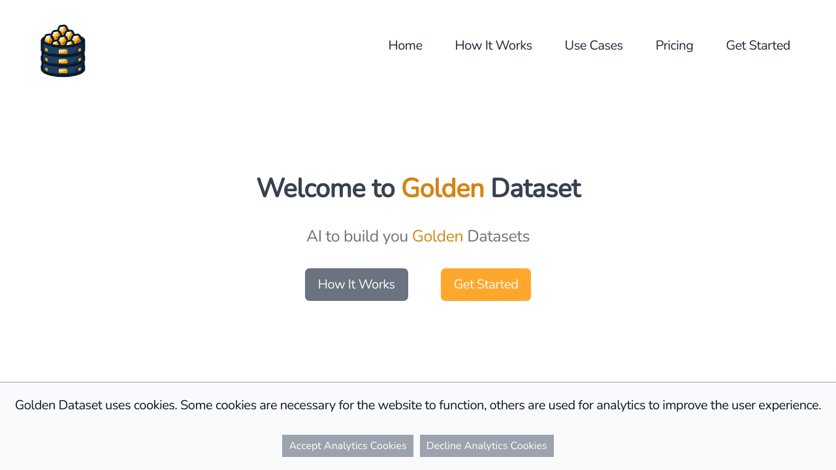
Task: Start onboarding with the call-to-action button
Action: (x=486, y=284)
